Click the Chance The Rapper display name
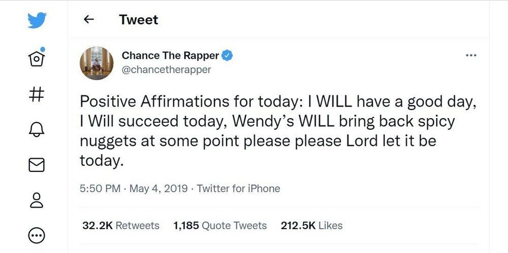This screenshot has width=508, height=253. click(170, 56)
